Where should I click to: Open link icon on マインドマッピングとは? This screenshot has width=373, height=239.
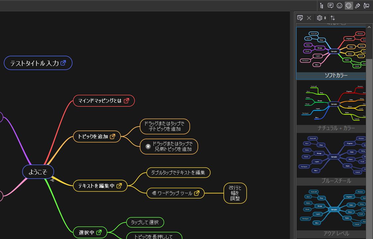(126, 101)
